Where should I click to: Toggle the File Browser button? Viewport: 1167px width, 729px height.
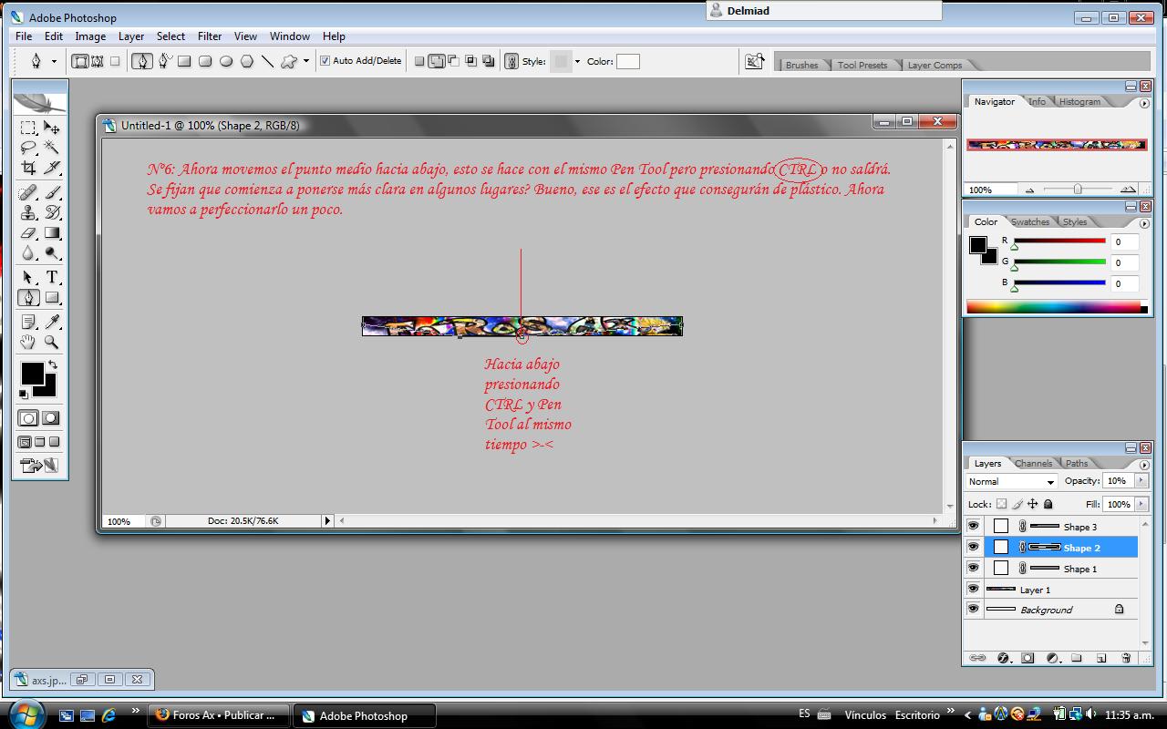[x=755, y=61]
